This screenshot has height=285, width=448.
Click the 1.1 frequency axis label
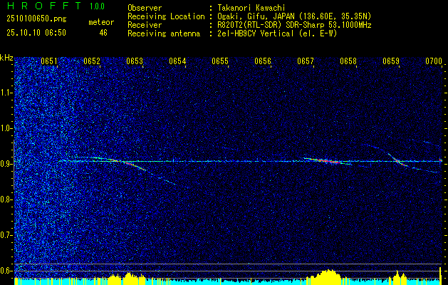tap(6, 93)
